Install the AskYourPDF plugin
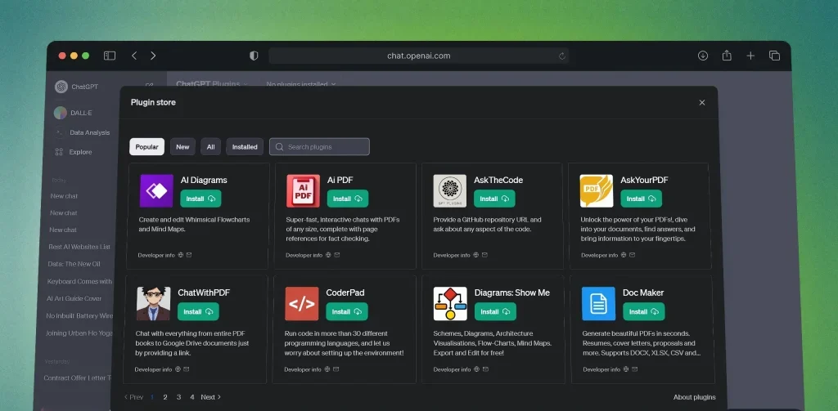The height and width of the screenshot is (411, 838). click(x=641, y=199)
